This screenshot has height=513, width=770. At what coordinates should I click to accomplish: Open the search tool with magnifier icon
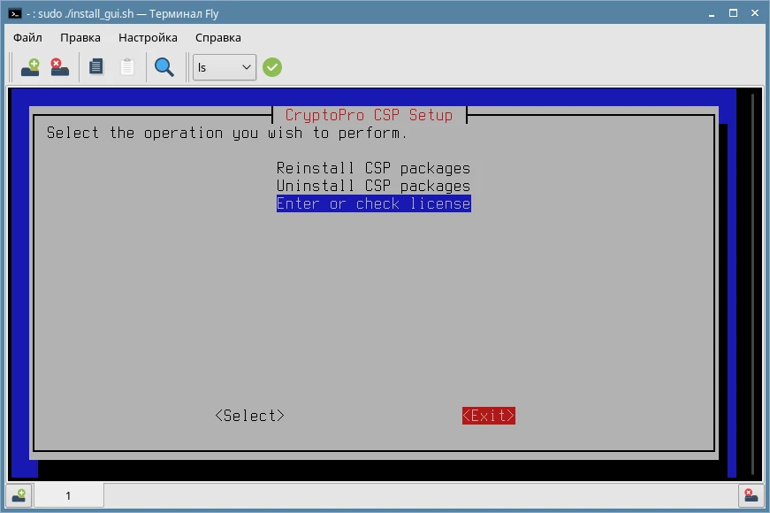pyautogui.click(x=164, y=67)
